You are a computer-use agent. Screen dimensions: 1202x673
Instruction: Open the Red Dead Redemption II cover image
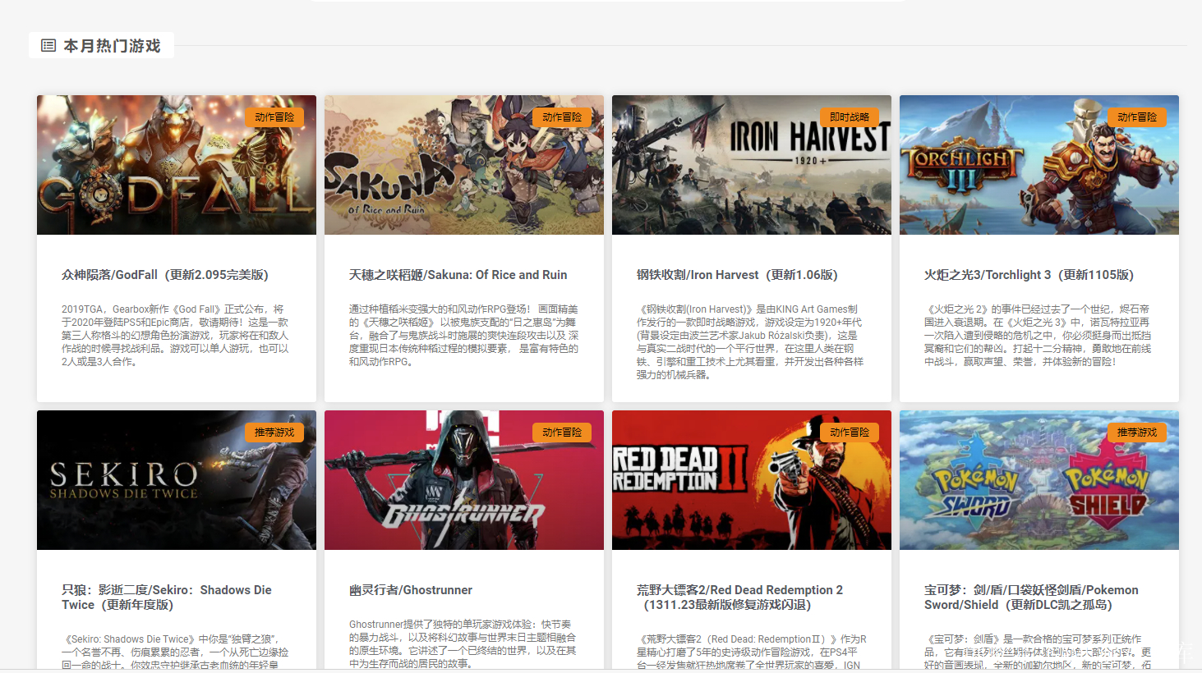pos(752,480)
